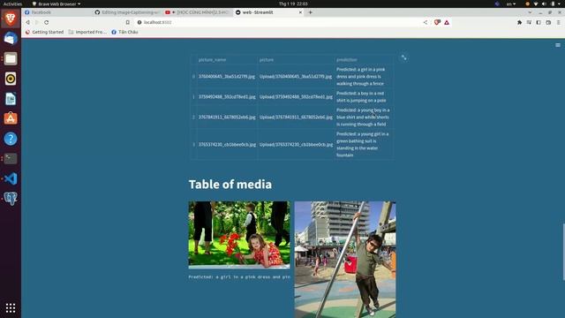Screen dimensions: 565x318
Task: Toggle browser sidebar panel icon
Action: [x=539, y=22]
